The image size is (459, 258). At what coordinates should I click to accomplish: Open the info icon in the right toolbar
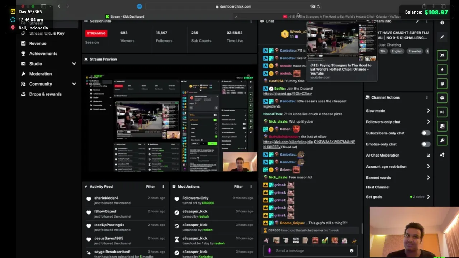coord(442,23)
